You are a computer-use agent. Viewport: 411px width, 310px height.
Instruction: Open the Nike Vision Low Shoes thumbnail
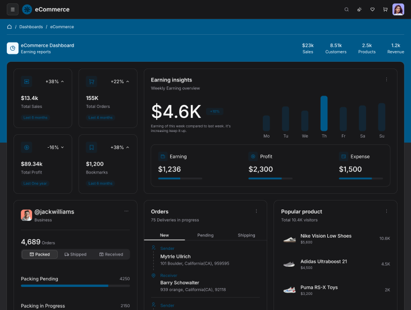click(x=290, y=239)
